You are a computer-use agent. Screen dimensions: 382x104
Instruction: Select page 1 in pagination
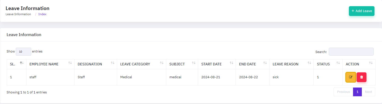point(357,92)
